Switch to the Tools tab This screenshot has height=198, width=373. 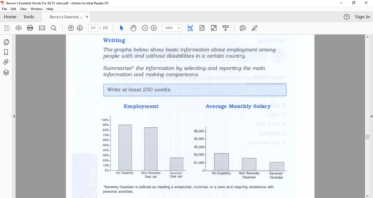29,17
